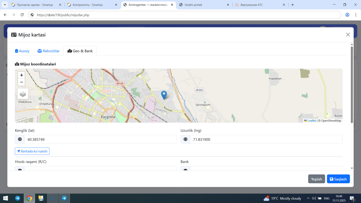Close the Mijoz kartasi dialog with X
This screenshot has height=203, width=361.
click(348, 35)
